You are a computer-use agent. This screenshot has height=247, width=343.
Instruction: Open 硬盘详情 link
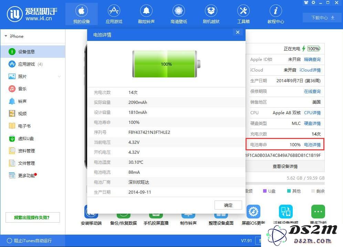pos(312,123)
